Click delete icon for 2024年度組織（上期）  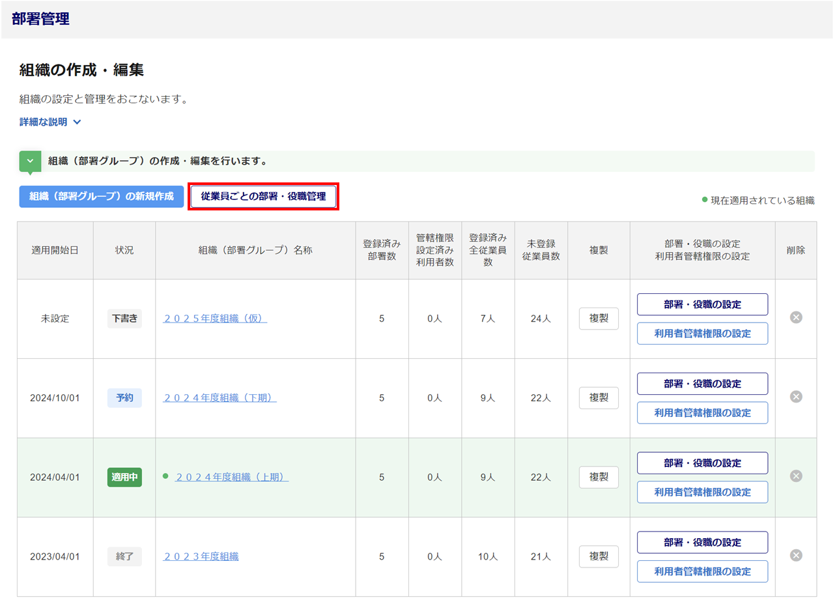(x=795, y=476)
